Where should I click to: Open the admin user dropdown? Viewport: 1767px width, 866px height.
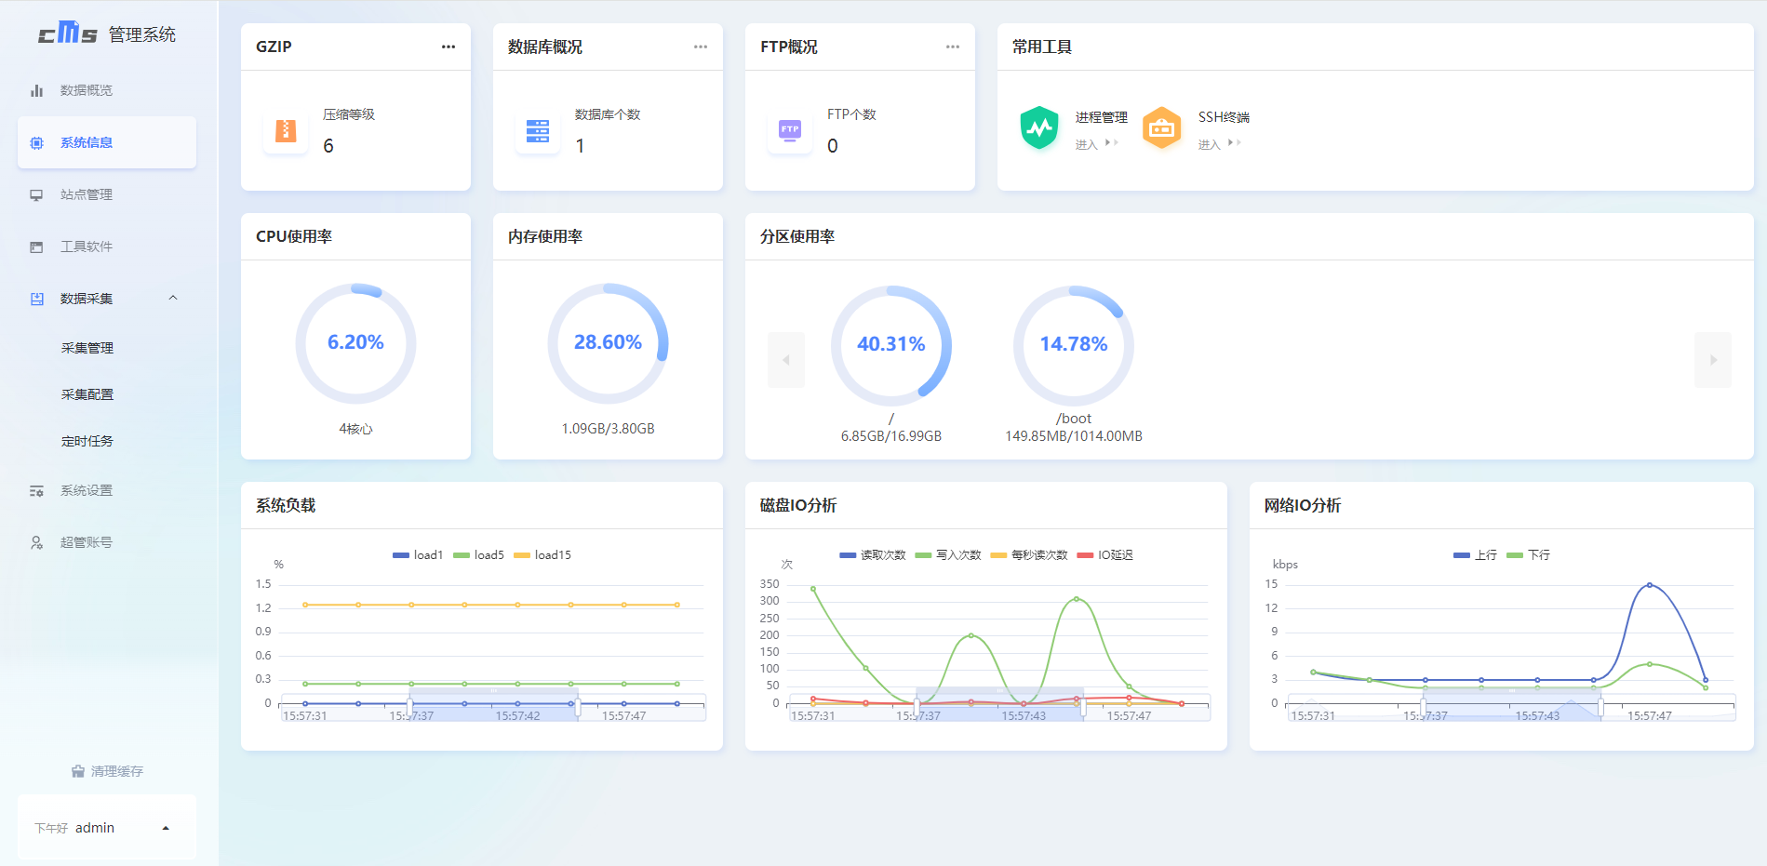[x=166, y=828]
